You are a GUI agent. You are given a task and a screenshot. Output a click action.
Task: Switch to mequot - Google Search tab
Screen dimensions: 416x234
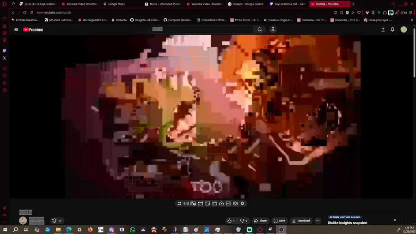(x=246, y=4)
